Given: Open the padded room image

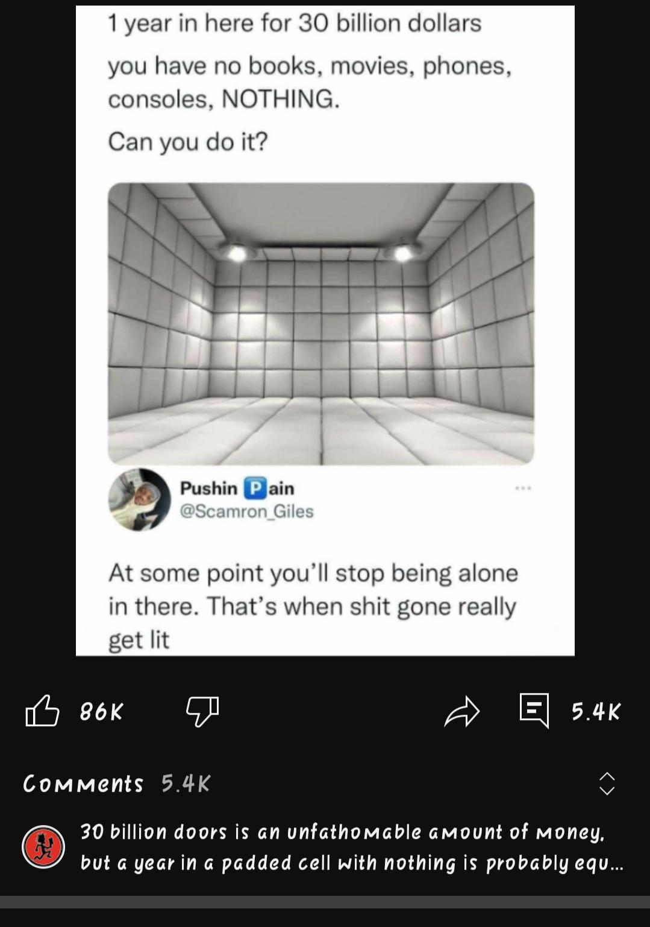Looking at the screenshot, I should [321, 324].
